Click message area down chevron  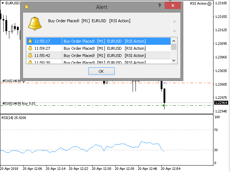[x=174, y=31]
